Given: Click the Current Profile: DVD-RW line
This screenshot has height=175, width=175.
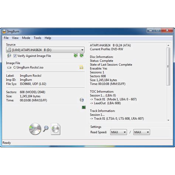Looking at the screenshot, I should coord(106,49).
